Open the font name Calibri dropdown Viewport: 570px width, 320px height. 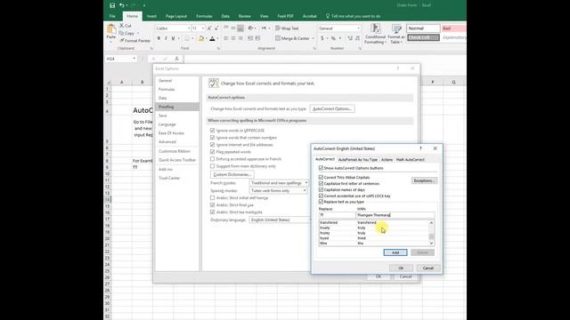pos(189,28)
